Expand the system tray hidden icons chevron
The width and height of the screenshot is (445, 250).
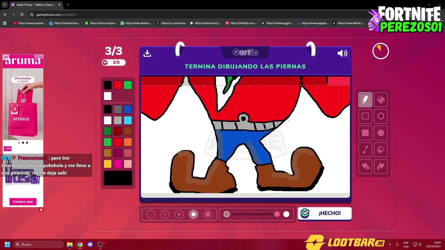pos(390,244)
